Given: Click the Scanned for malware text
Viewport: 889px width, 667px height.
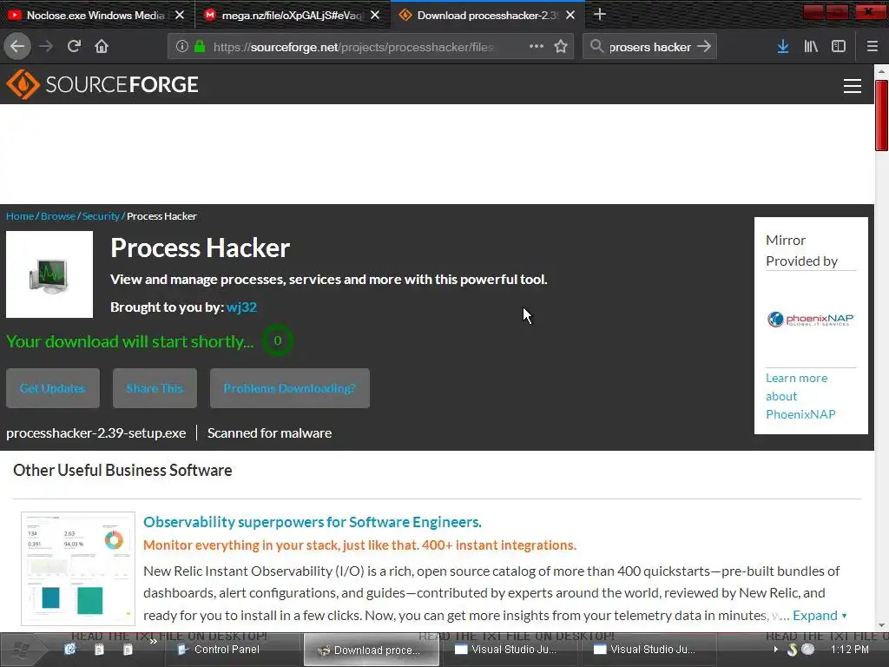Looking at the screenshot, I should [269, 433].
